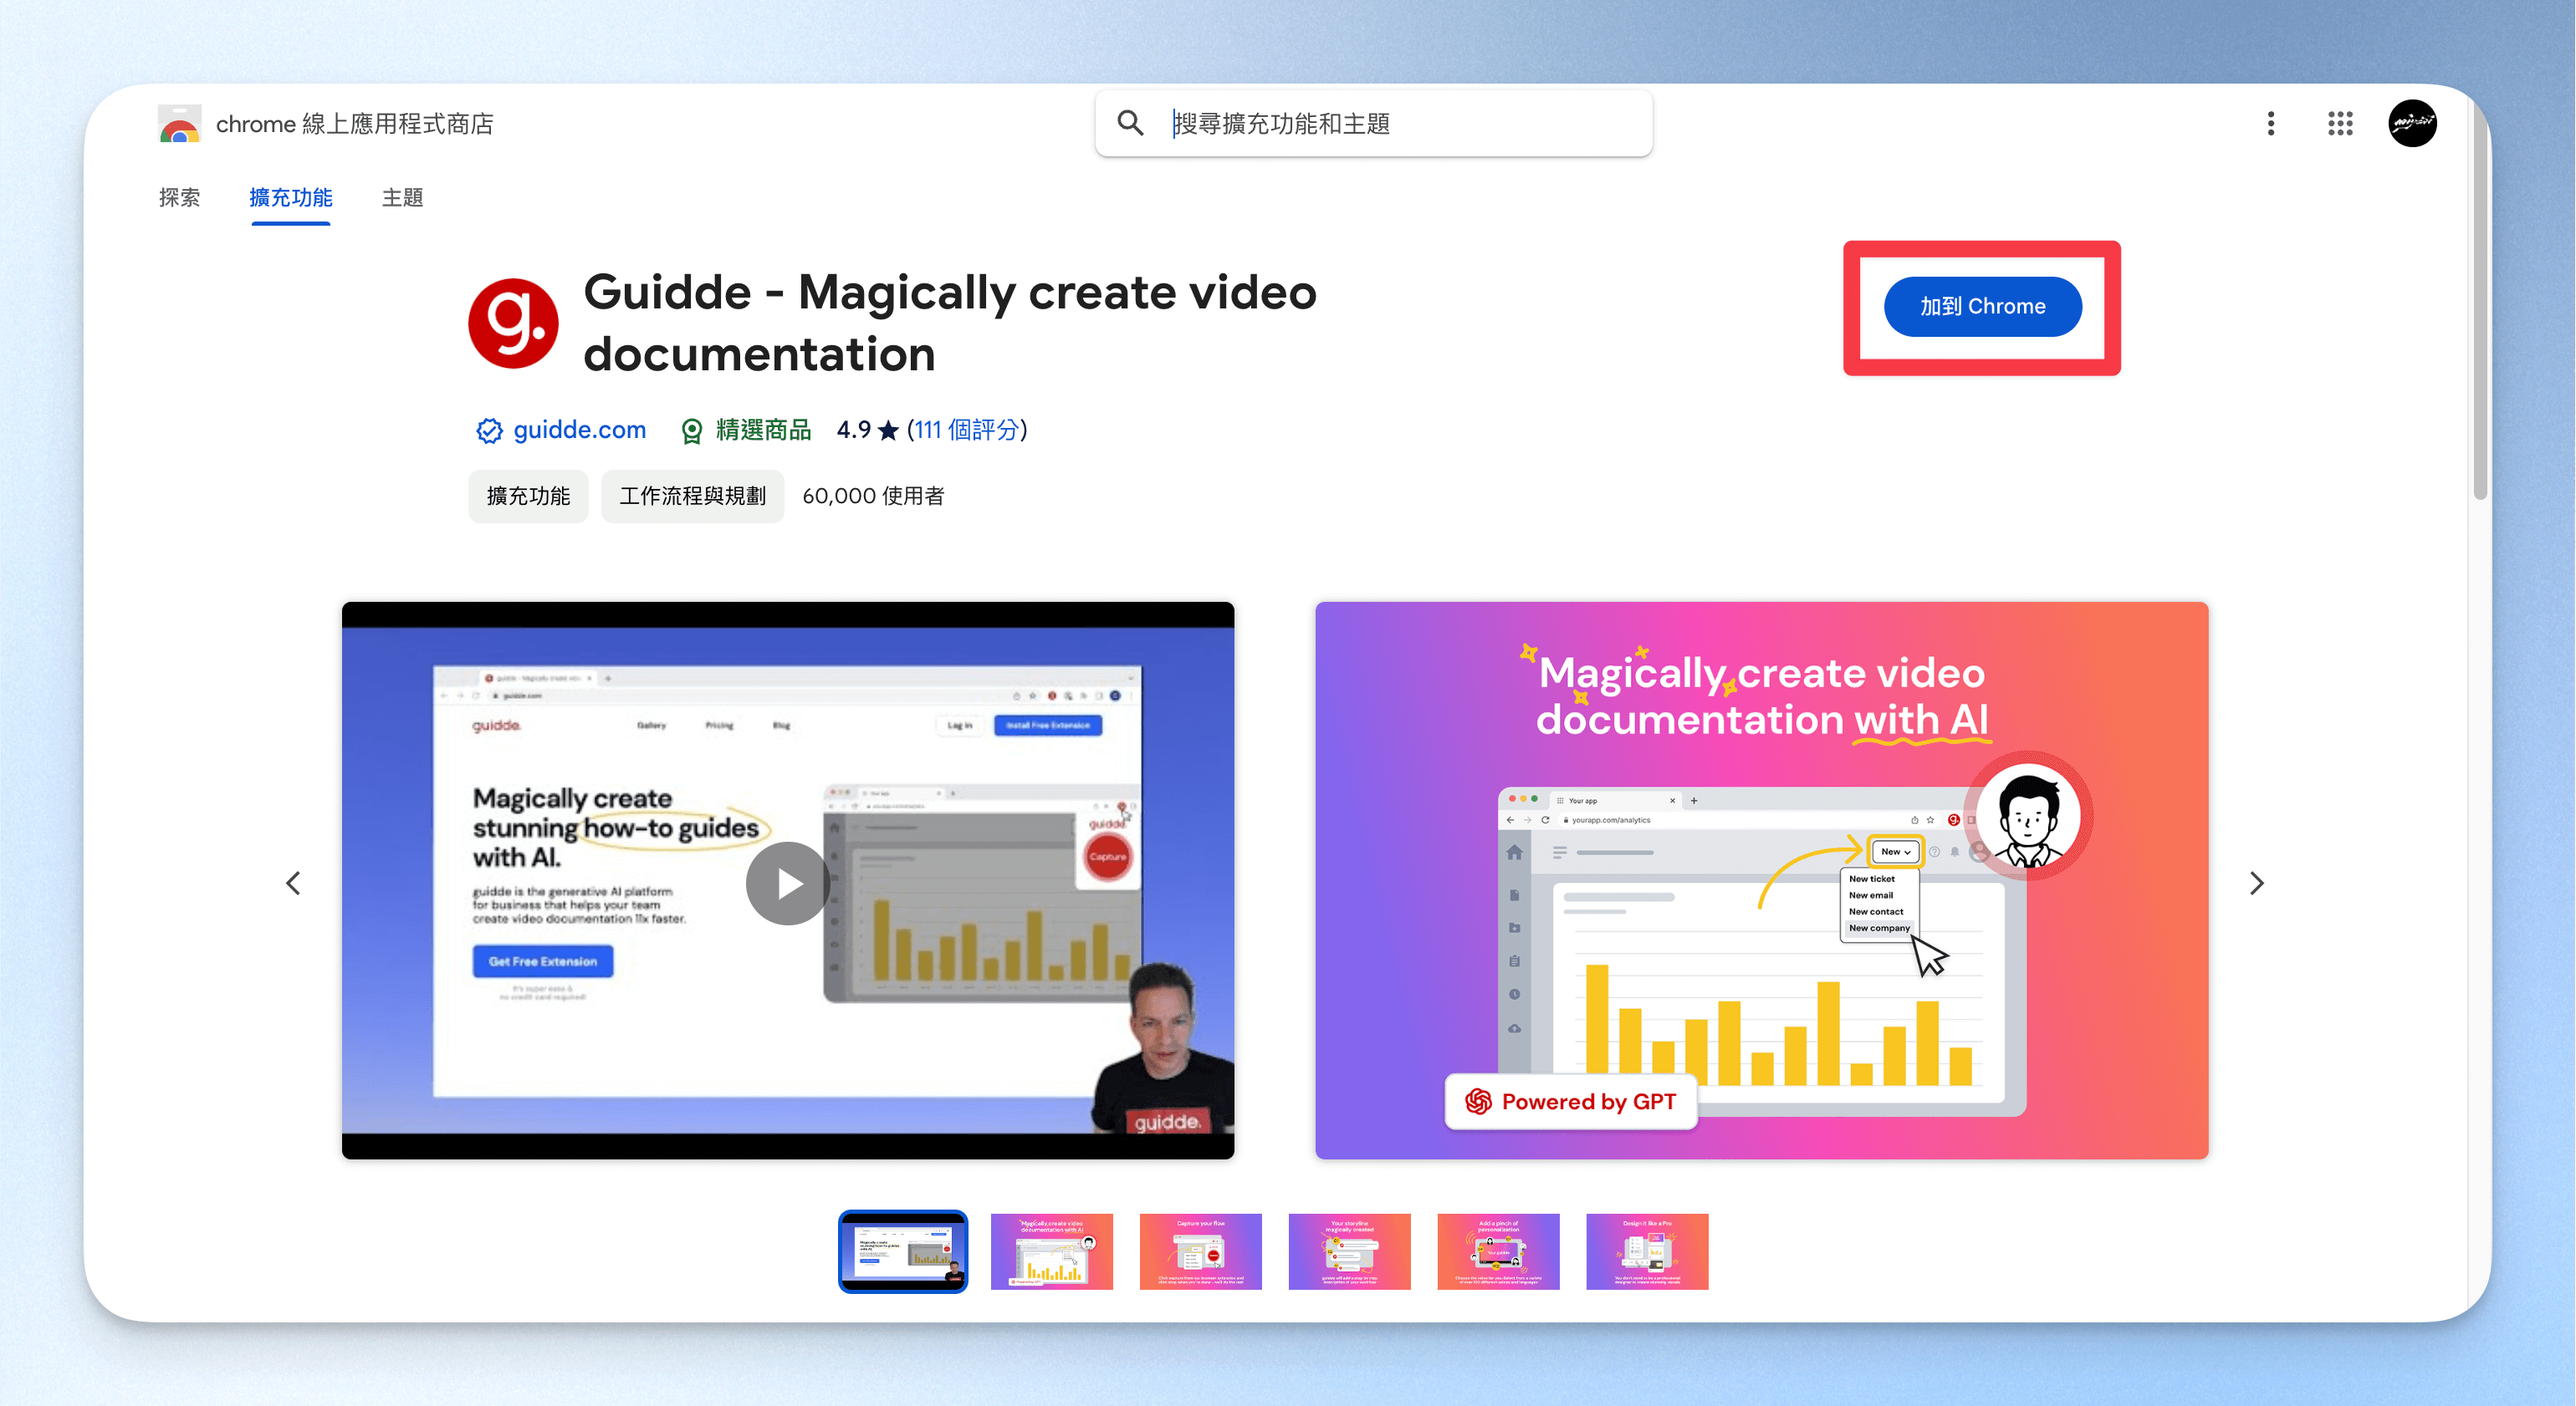Select the first video thumbnail

point(903,1251)
